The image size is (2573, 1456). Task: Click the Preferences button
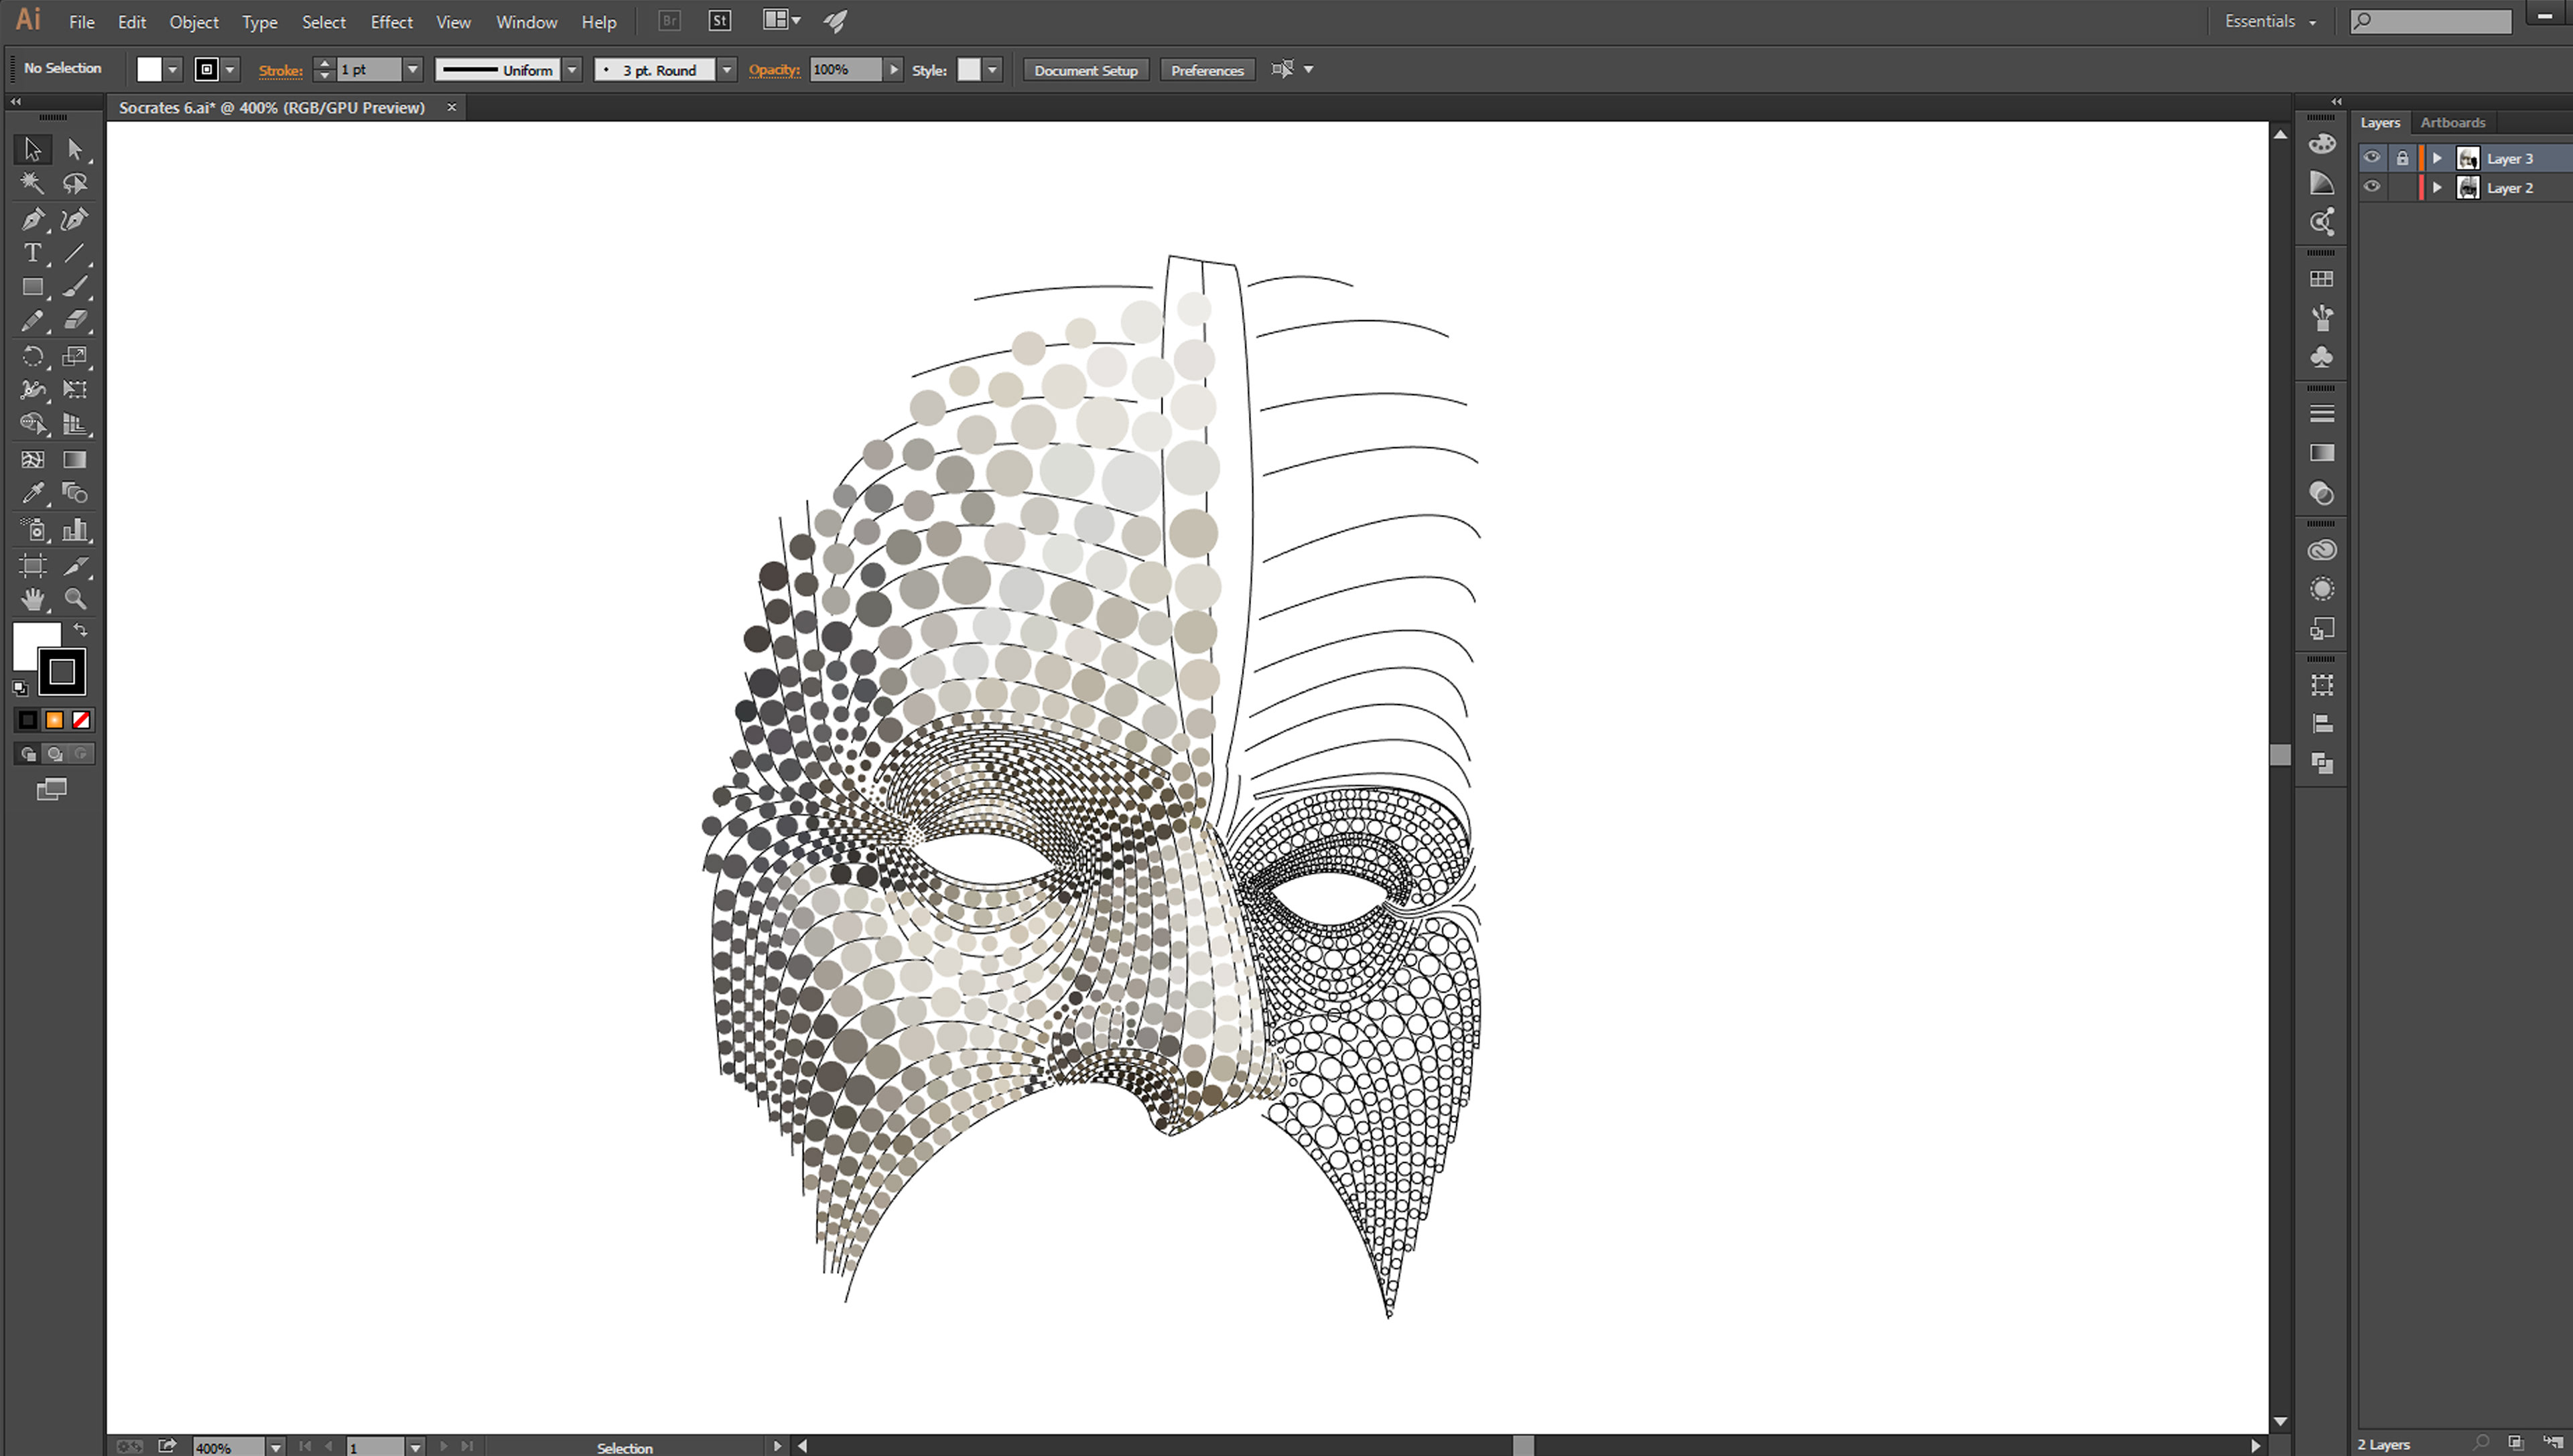[x=1207, y=70]
